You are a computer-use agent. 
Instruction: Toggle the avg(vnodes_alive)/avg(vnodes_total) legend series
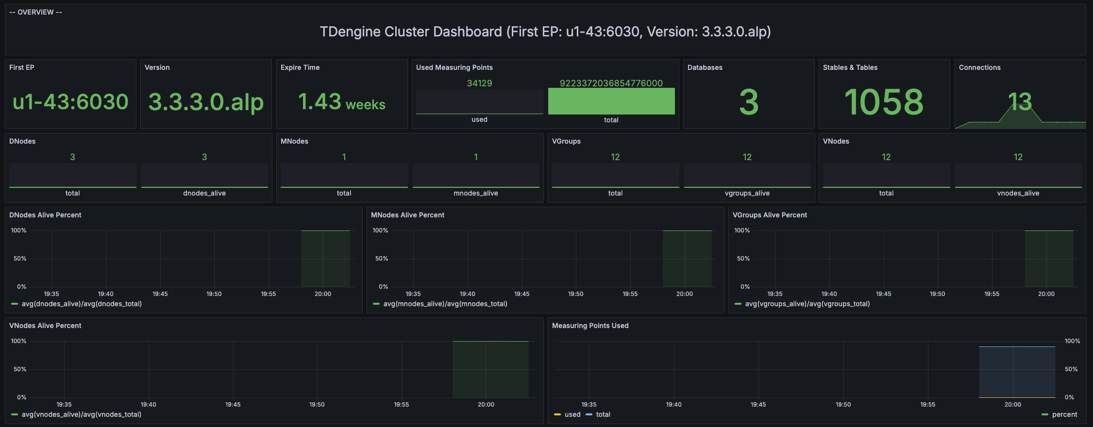pos(81,414)
